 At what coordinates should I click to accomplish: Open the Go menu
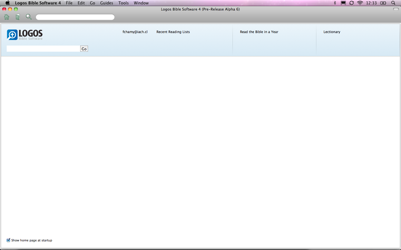click(92, 3)
